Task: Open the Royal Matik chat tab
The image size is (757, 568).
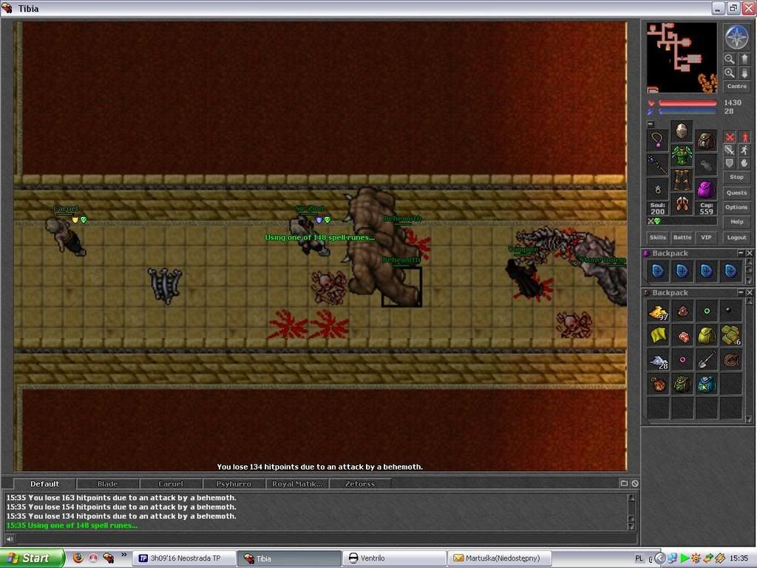Action: (x=297, y=484)
